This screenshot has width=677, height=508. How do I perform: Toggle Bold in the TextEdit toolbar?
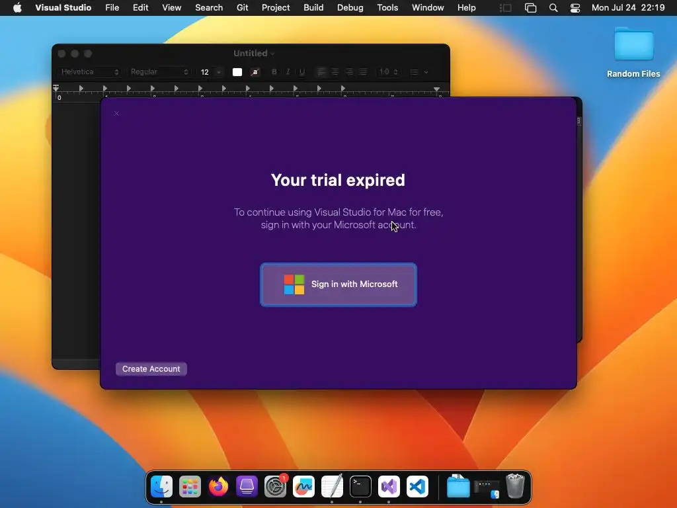[274, 72]
